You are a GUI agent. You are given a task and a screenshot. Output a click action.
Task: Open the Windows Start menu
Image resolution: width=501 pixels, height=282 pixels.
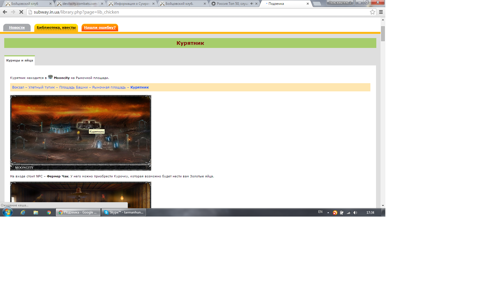(x=8, y=212)
